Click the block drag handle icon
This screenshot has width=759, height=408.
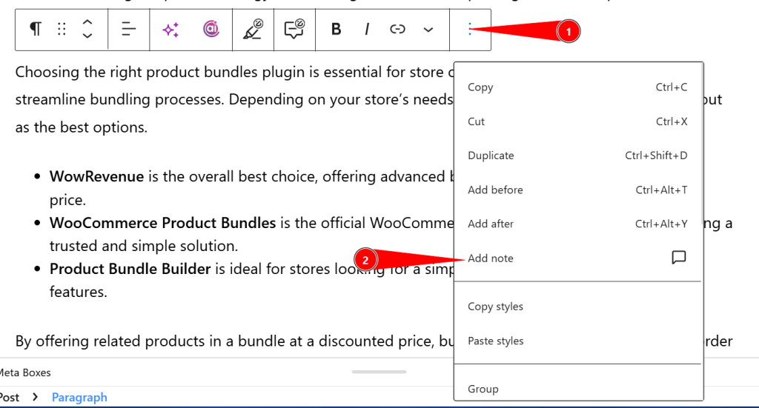coord(62,30)
